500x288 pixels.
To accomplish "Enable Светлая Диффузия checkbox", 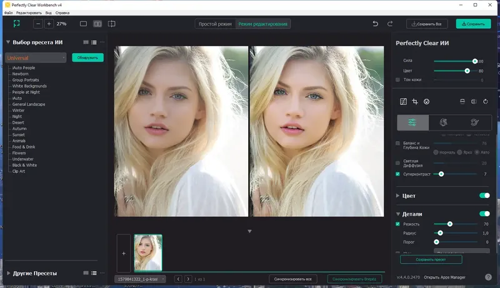I will [397, 163].
